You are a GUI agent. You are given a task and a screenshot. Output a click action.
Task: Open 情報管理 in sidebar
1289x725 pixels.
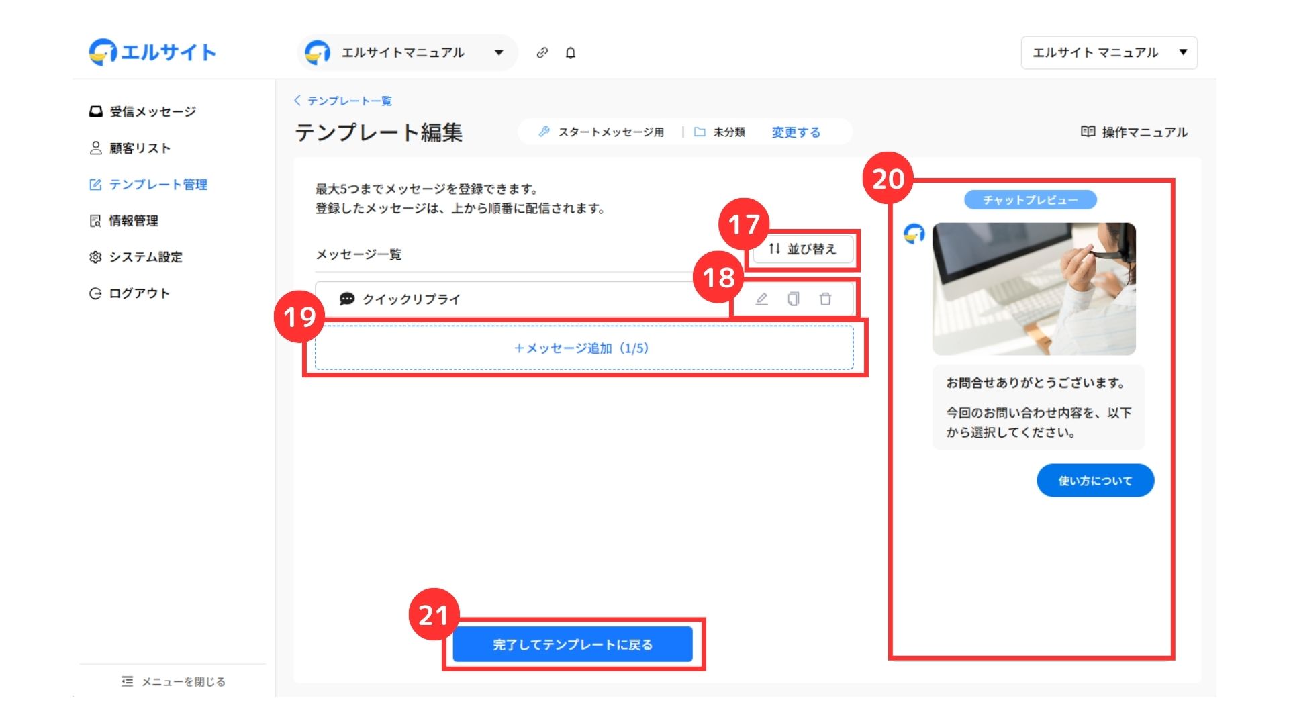(124, 221)
